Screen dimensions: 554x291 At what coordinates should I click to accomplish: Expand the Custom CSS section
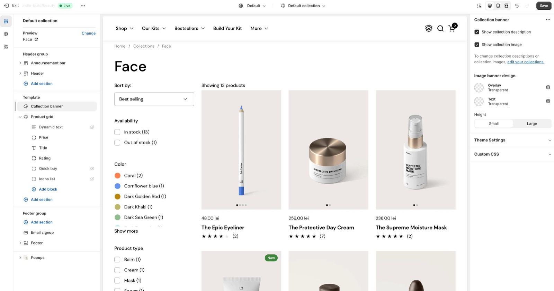(512, 154)
